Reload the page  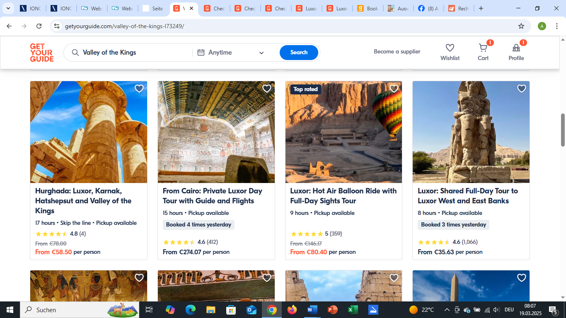pyautogui.click(x=39, y=26)
